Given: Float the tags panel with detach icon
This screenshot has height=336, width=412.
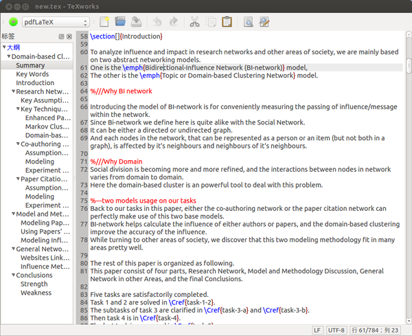Looking at the screenshot, I should [62, 36].
